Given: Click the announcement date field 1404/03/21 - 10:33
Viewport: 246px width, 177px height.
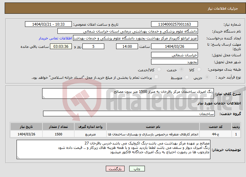Looking at the screenshot, I should pos(48,24).
